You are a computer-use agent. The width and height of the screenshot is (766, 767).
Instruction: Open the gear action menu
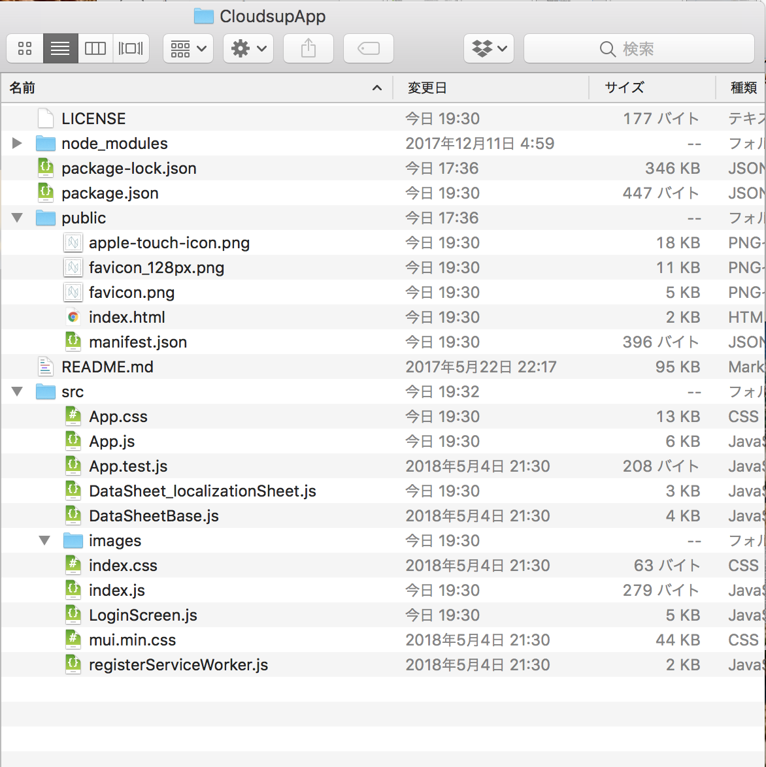coord(248,48)
